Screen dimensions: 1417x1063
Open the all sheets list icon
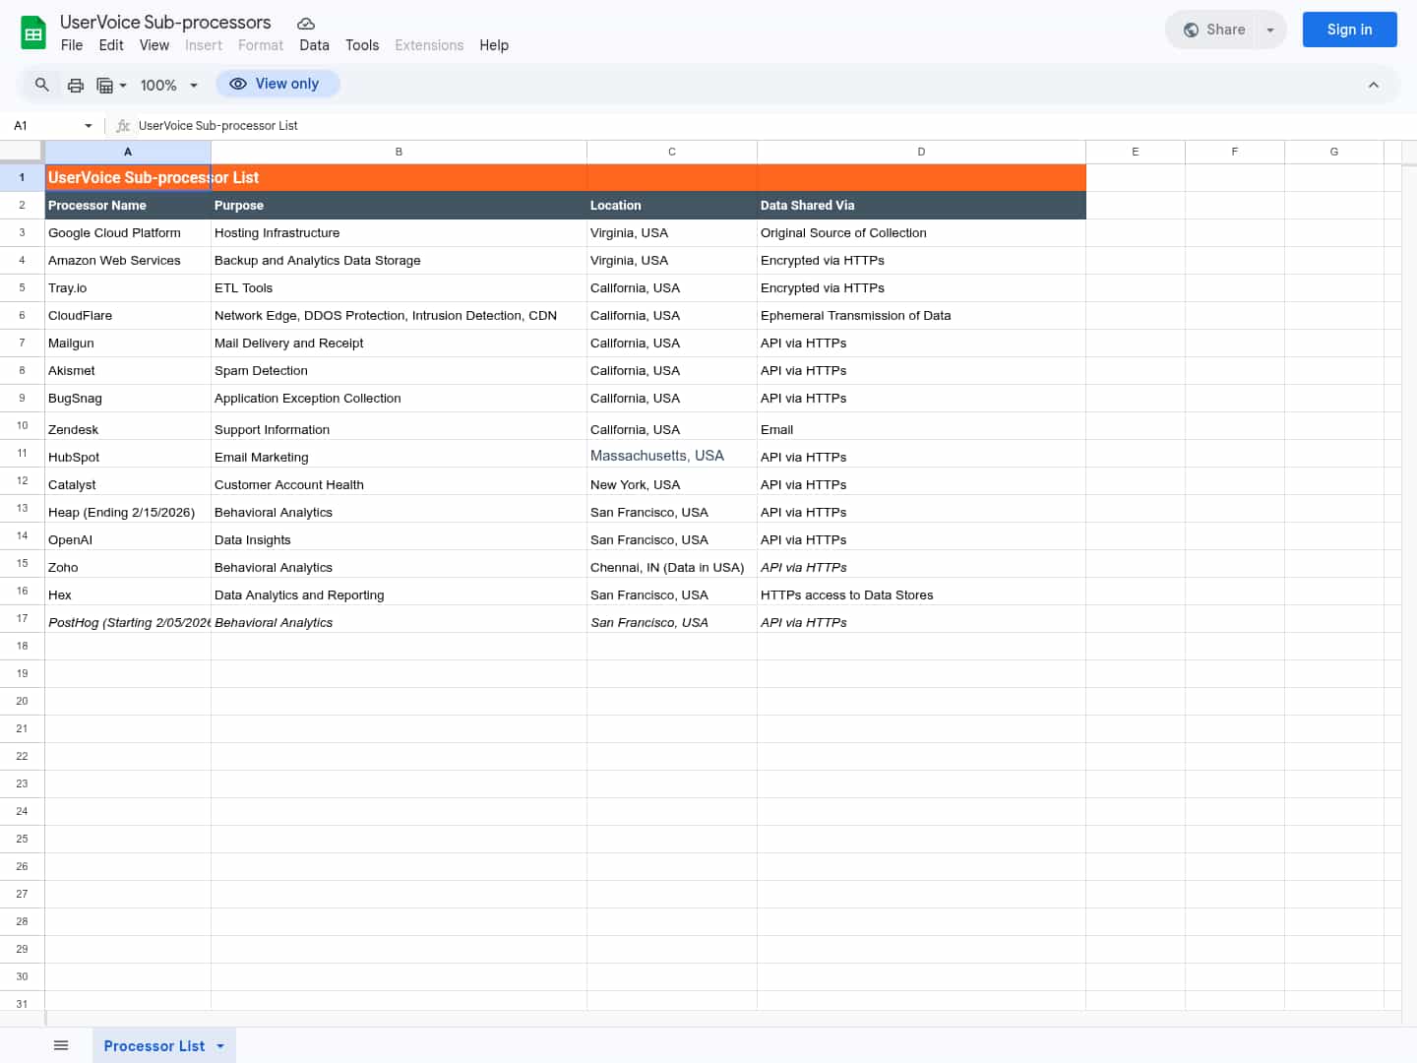(x=61, y=1045)
